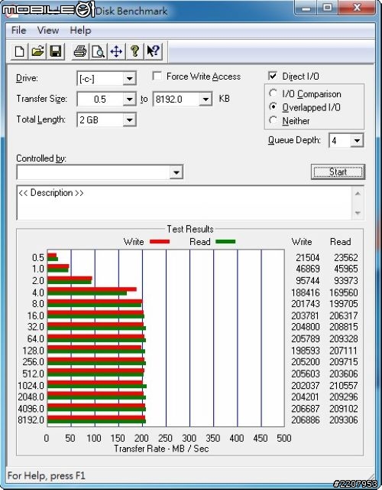Click write value 21504
Viewport: 382px width, 490px height.
coord(307,257)
